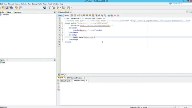Select html node in Navigator panel
192x108 pixels.
click(x=4, y=62)
